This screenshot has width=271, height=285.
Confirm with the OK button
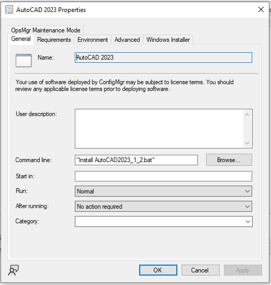pos(158,270)
